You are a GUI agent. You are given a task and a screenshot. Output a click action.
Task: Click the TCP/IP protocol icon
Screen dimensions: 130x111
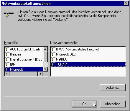[x=53, y=64]
